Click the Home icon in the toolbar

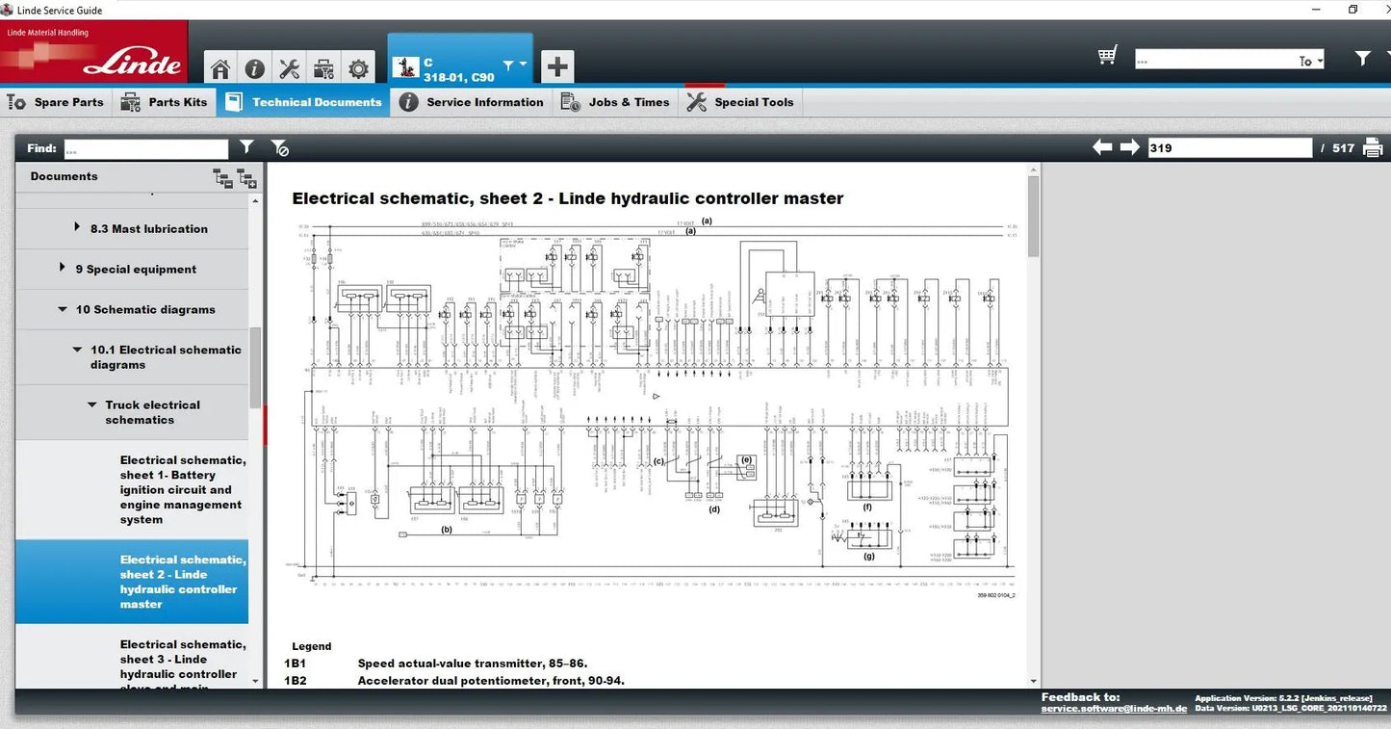tap(219, 67)
